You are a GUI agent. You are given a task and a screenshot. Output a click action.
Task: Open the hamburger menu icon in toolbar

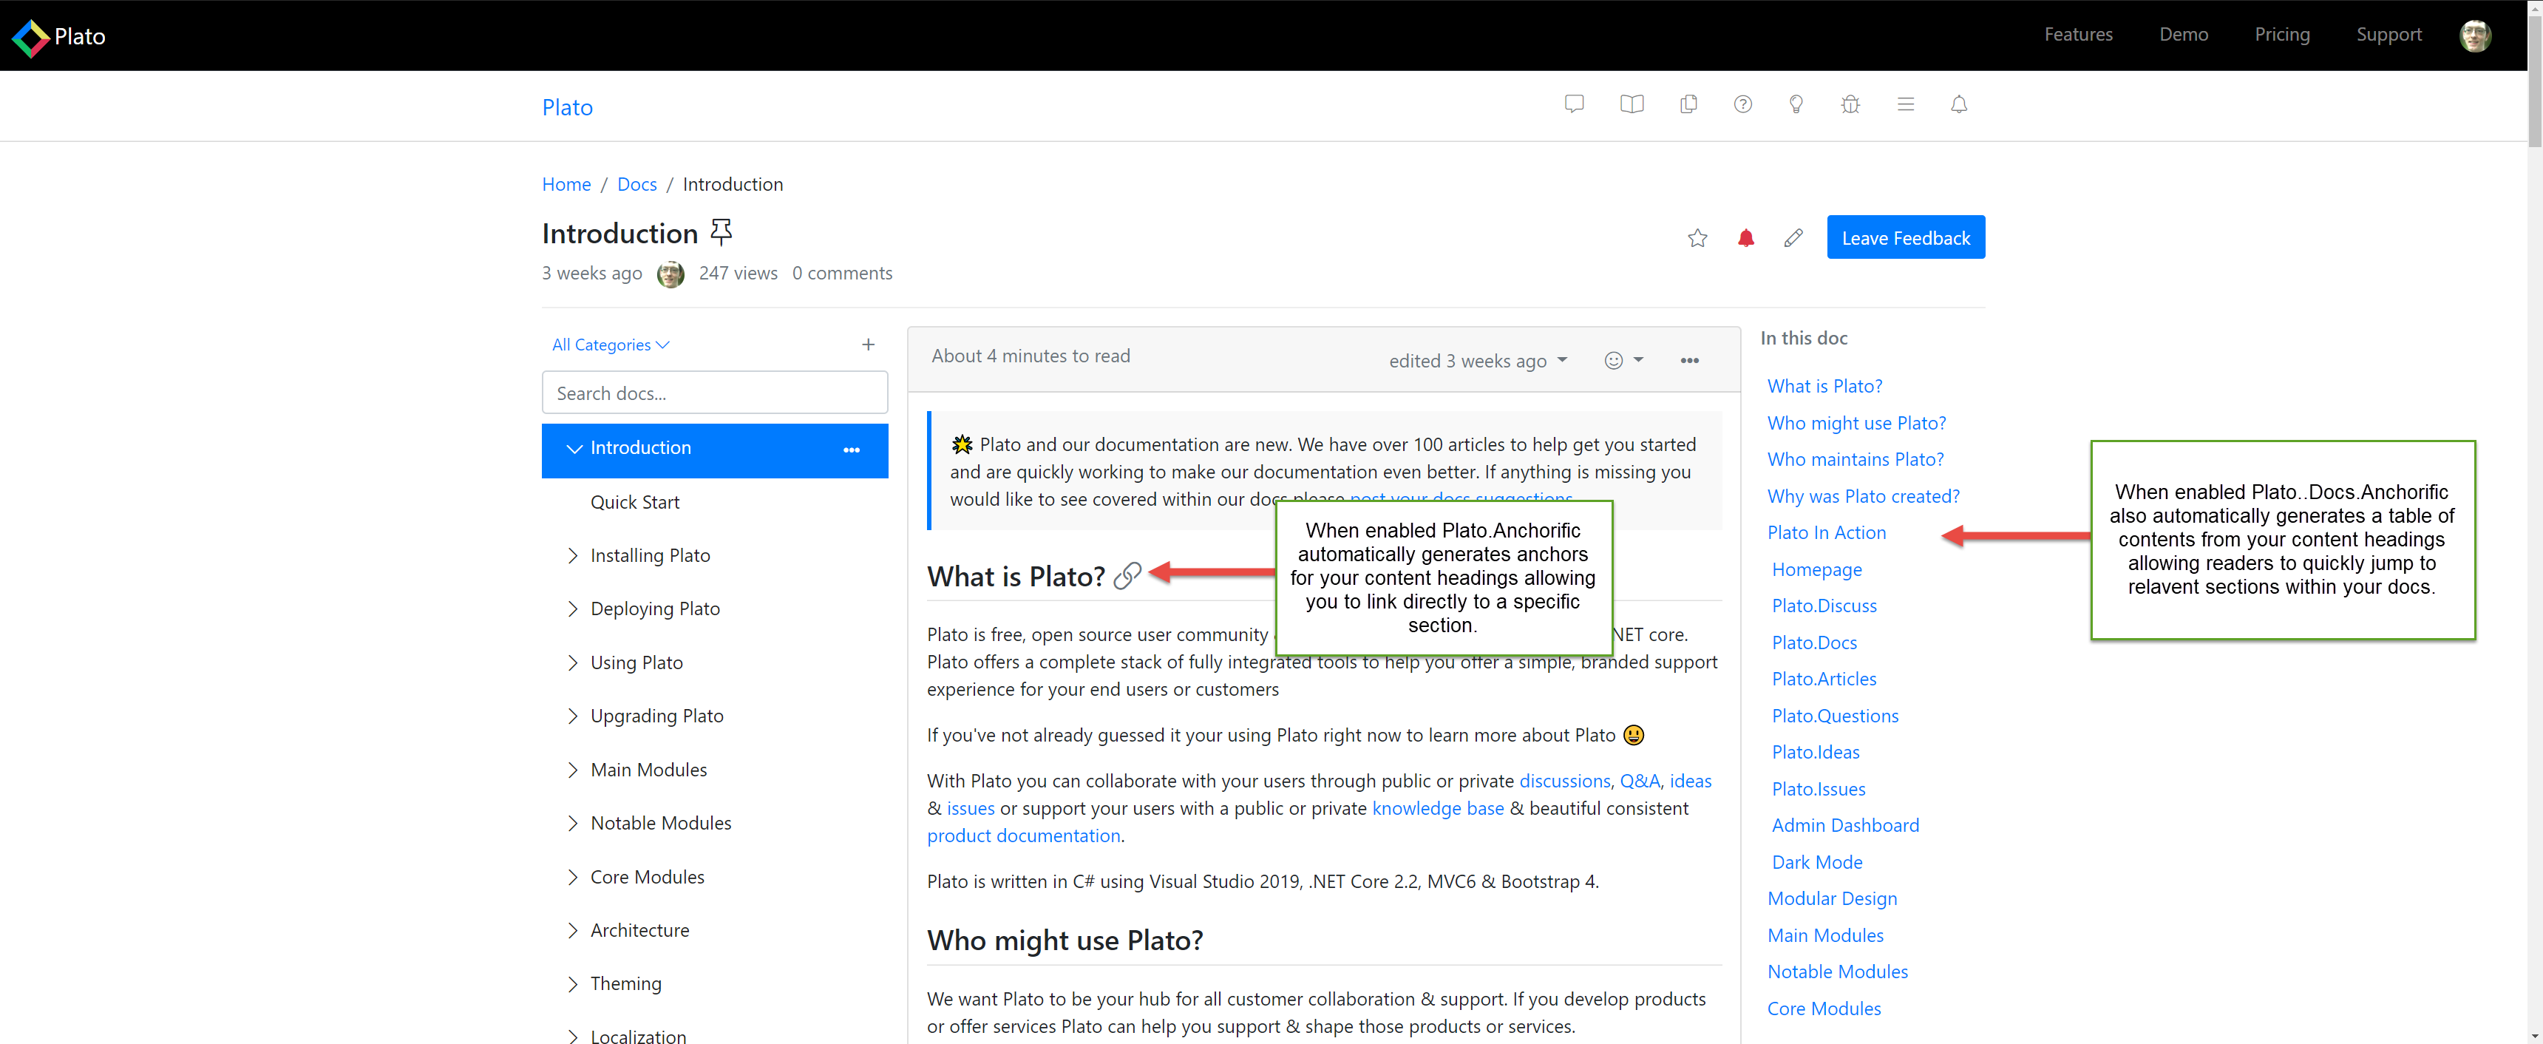tap(1907, 104)
